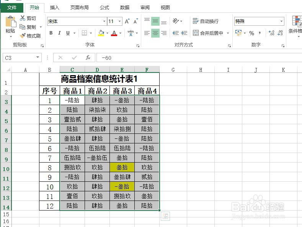Apply percent style with % icon
302x227 pixels.
point(251,33)
